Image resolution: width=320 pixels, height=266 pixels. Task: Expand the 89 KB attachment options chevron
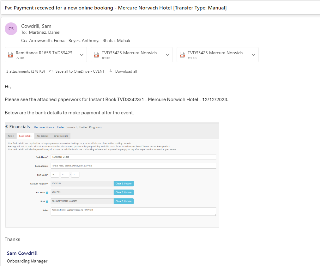click(167, 55)
